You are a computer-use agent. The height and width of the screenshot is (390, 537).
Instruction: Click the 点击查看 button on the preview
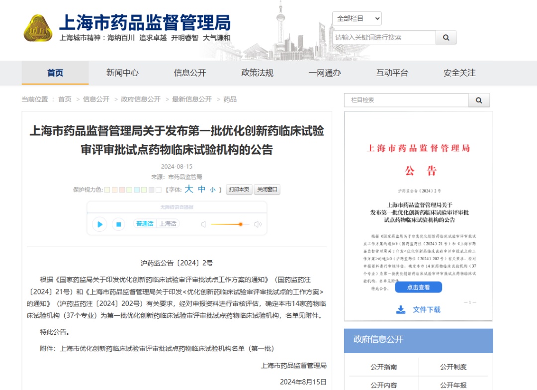pos(418,287)
